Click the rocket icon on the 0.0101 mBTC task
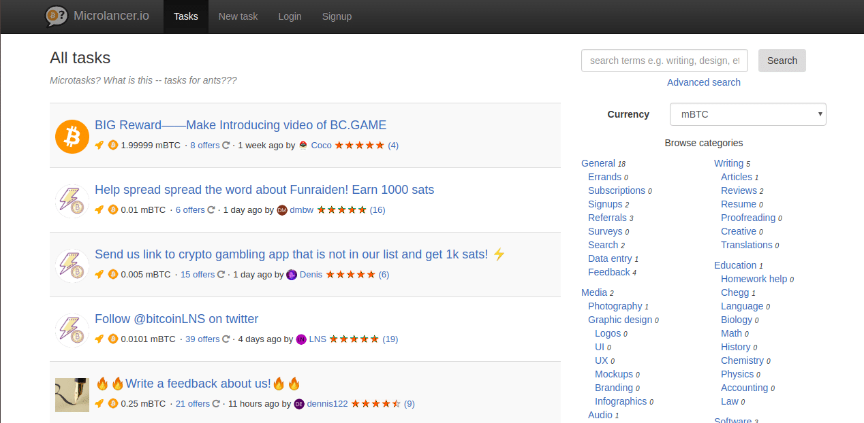The width and height of the screenshot is (864, 423). (x=99, y=339)
